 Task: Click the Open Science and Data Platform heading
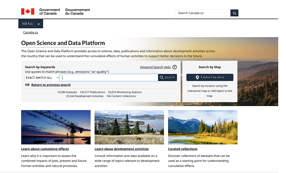(x=63, y=43)
